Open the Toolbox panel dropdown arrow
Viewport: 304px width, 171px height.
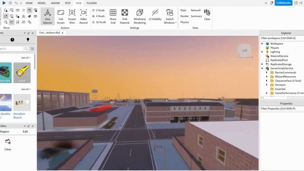(25, 33)
